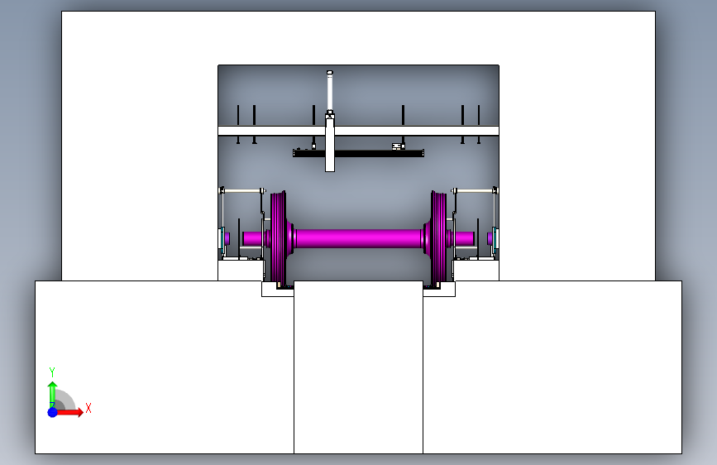Pick the black horizontal rail under the crossbeam
The width and height of the screenshot is (717, 465).
pos(359,153)
